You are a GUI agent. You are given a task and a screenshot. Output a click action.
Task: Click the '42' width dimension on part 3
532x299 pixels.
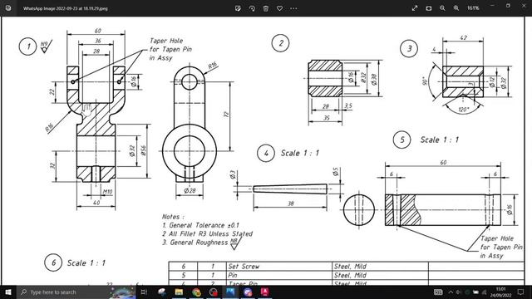464,37
